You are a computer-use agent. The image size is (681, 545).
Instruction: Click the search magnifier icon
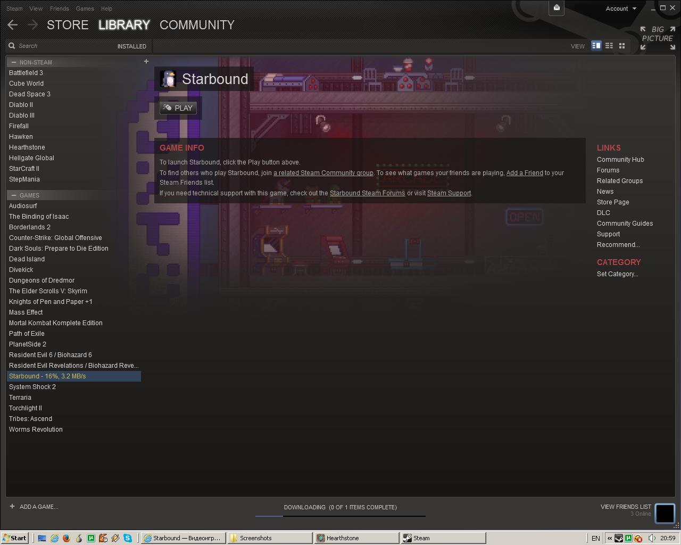pyautogui.click(x=12, y=46)
